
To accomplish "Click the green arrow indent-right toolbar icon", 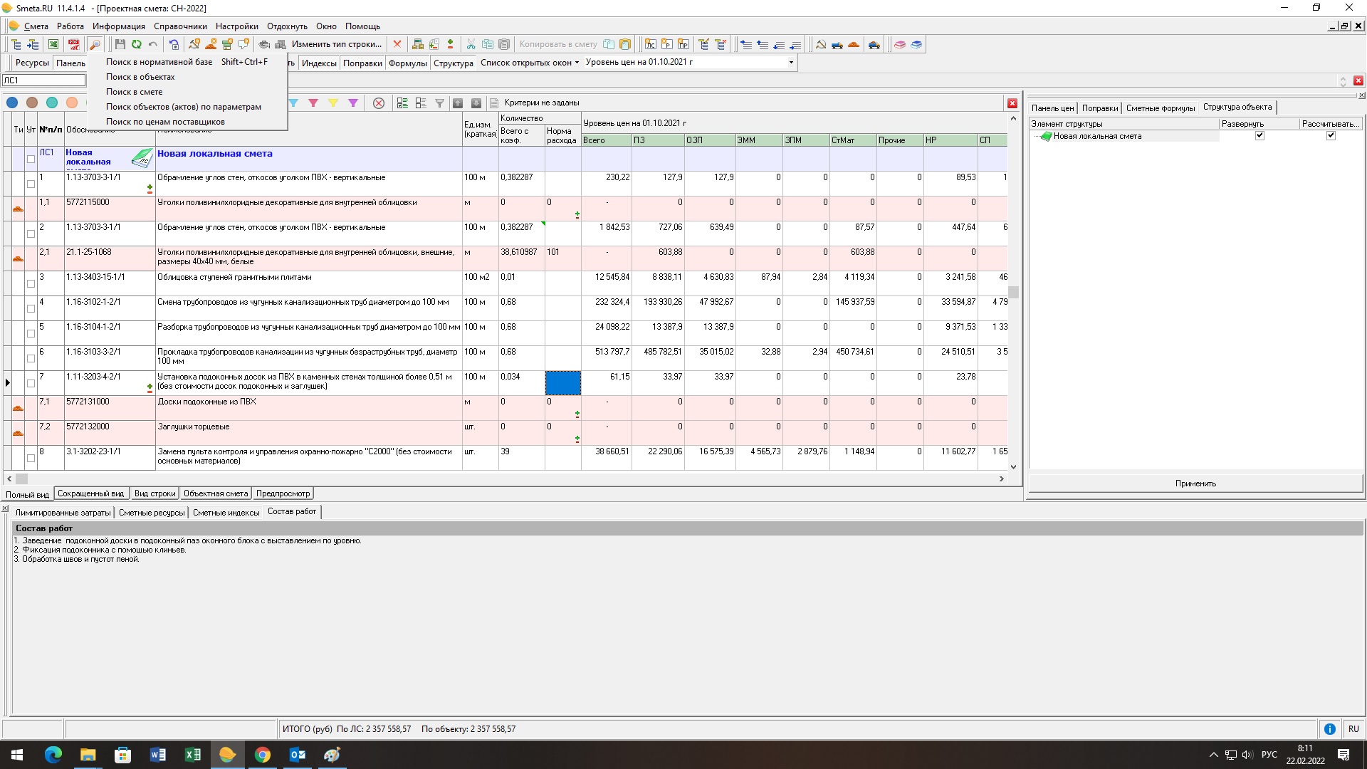I will pyautogui.click(x=33, y=44).
